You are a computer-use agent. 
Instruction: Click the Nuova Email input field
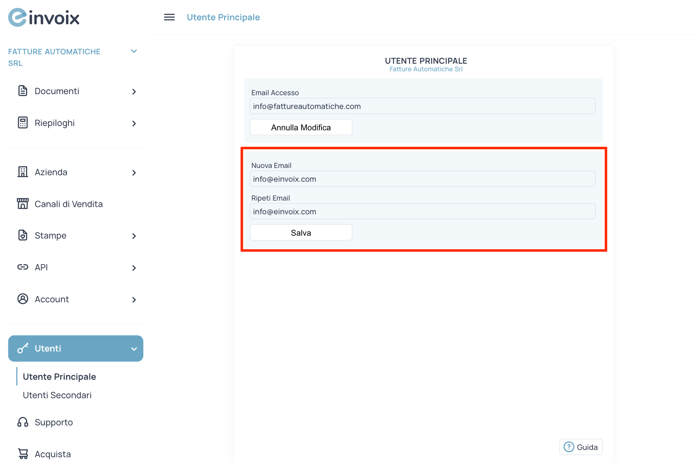[422, 178]
